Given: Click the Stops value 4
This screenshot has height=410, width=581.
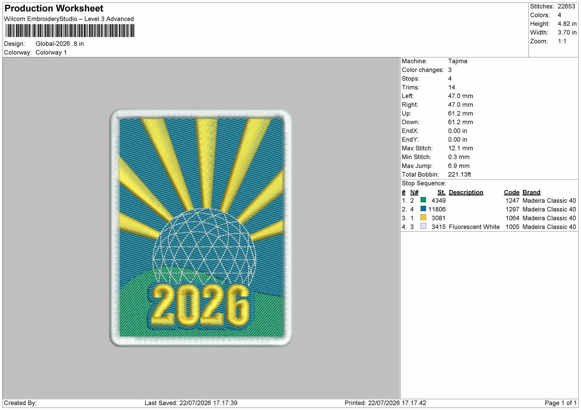Looking at the screenshot, I should (450, 79).
